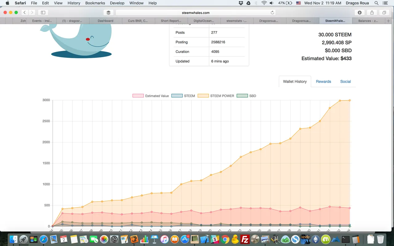Switch to the Balances browser tab
Viewport: 394px width, 246px height.
point(369,21)
